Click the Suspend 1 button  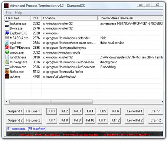(15, 111)
